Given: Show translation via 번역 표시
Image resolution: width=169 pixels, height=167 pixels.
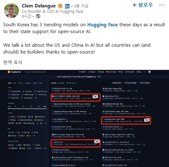Looking at the screenshot, I should click(13, 62).
